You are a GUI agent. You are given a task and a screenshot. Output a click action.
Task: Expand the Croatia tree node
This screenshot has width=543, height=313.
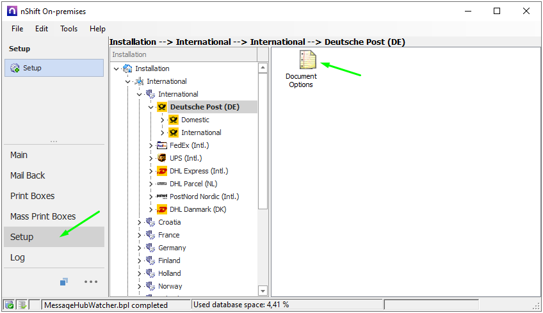coord(140,222)
